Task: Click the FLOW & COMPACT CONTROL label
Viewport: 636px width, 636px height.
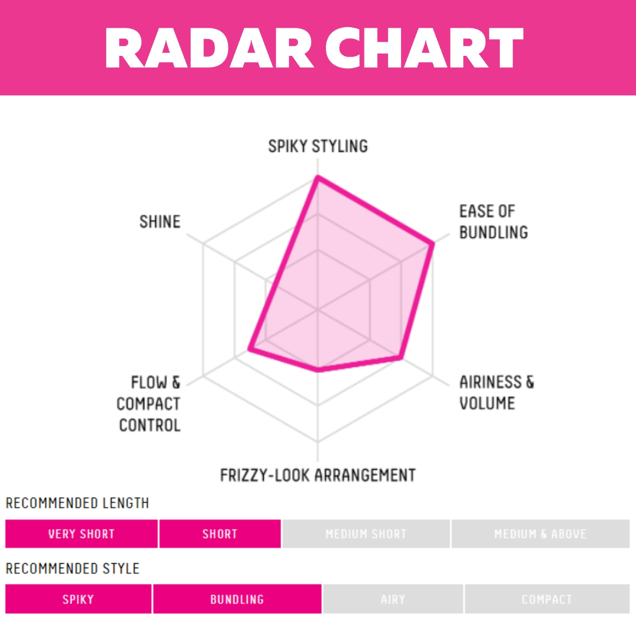Action: [x=148, y=403]
